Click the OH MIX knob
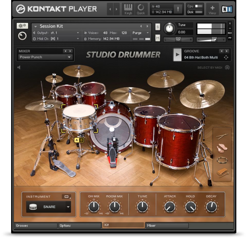The height and width of the screenshot is (239, 247). 94,207
